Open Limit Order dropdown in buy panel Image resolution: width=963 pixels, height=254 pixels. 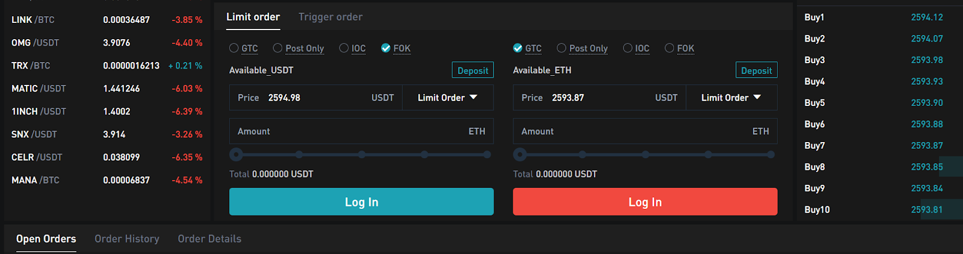click(447, 98)
